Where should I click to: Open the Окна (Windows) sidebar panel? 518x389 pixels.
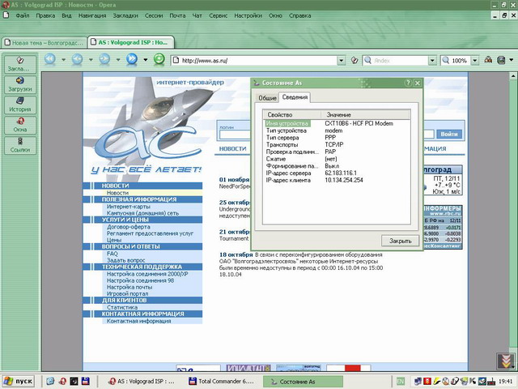[x=20, y=125]
